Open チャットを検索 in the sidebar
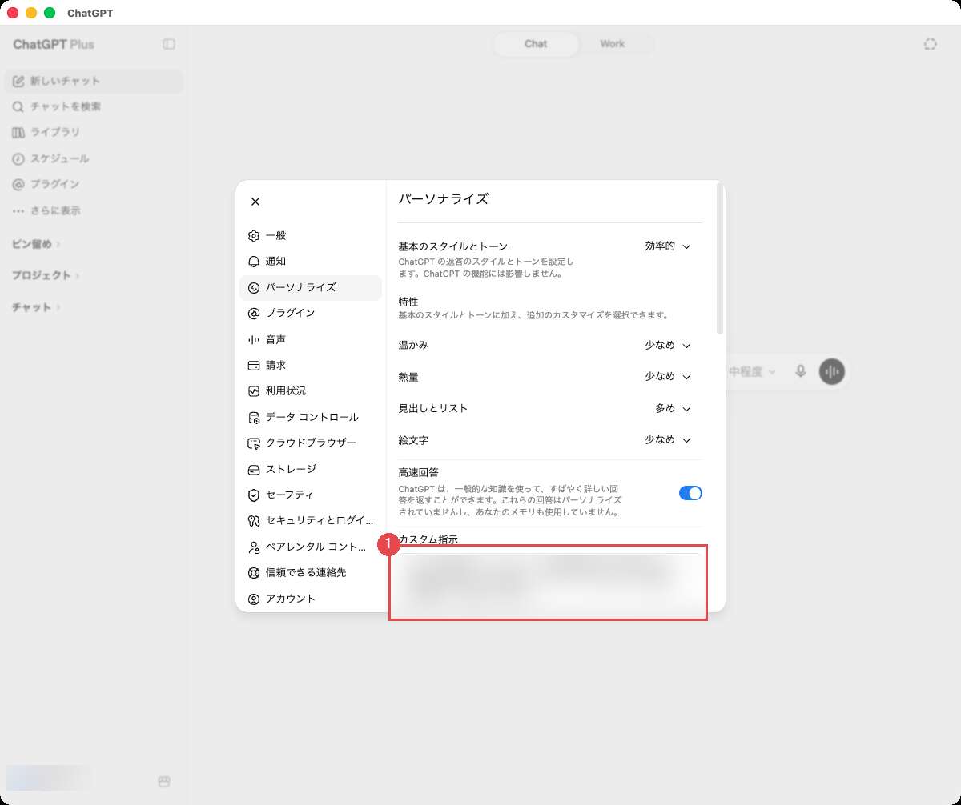 click(94, 106)
